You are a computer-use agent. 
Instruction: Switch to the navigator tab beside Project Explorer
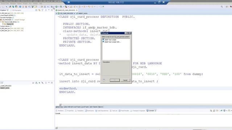click(16, 10)
